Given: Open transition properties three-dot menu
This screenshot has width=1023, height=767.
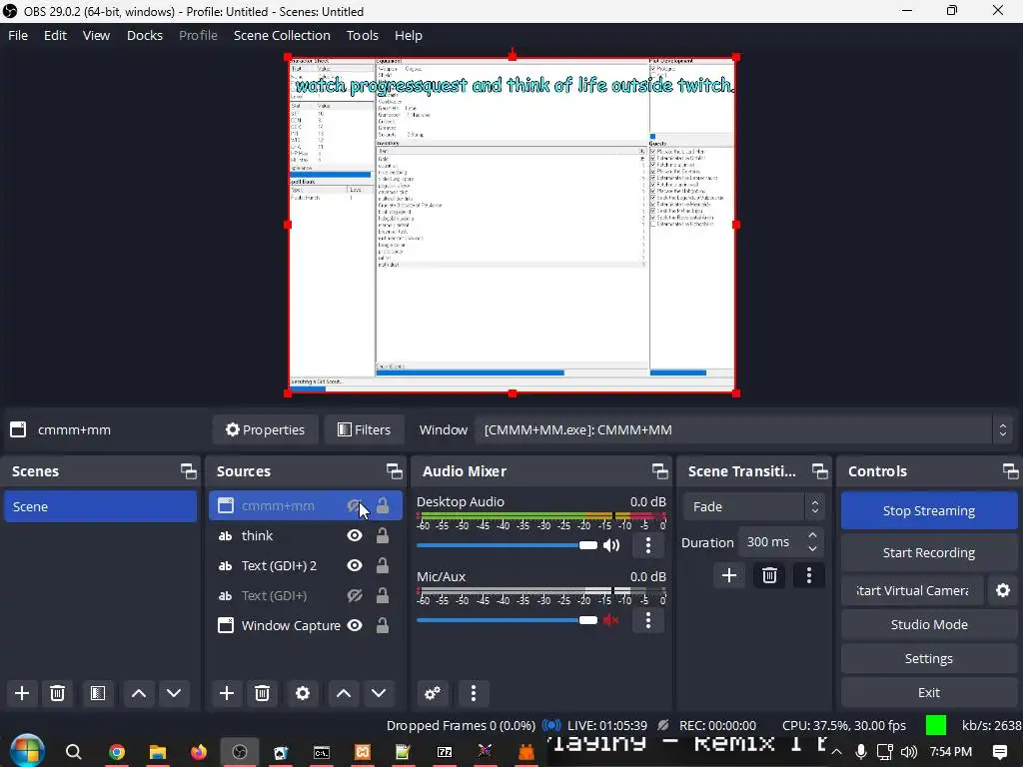Looking at the screenshot, I should [809, 575].
